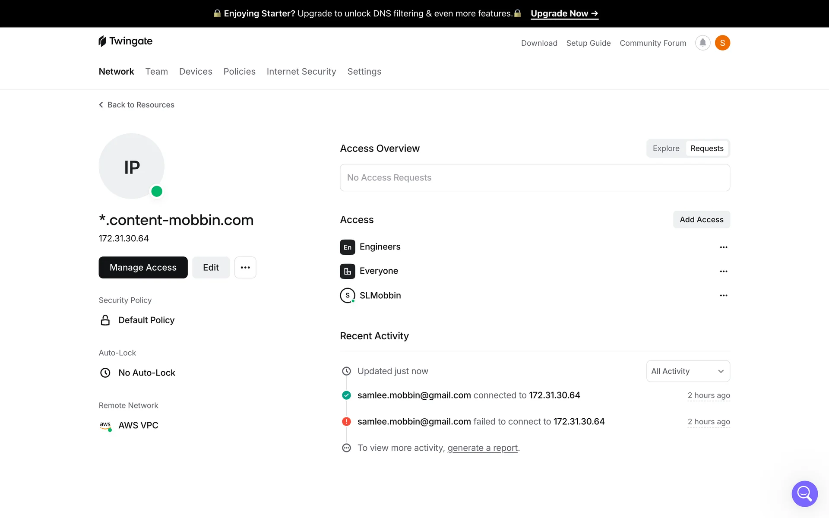Click the Twingate logo
This screenshot has width=829, height=518.
[126, 41]
